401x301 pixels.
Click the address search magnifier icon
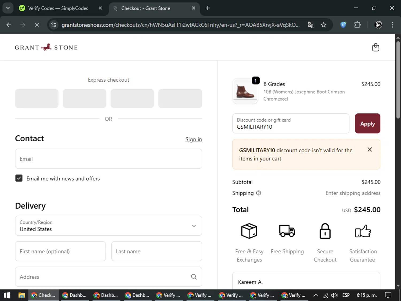194,277
